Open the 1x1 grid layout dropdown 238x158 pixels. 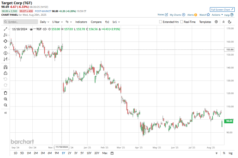coord(116,22)
